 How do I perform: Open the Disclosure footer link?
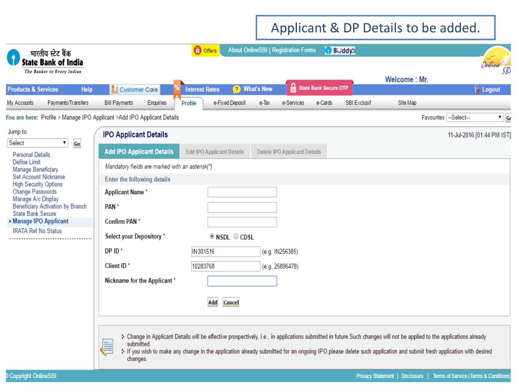pos(412,376)
